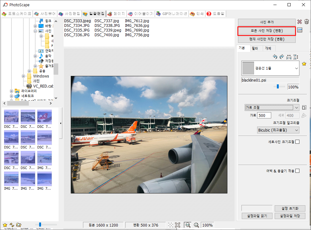The height and width of the screenshot is (230, 311).
Task: Click the 설정파일 저장 button
Action: tap(290, 216)
